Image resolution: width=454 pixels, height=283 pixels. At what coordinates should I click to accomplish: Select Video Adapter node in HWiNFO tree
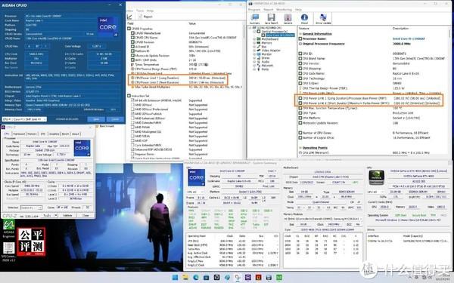271,51
